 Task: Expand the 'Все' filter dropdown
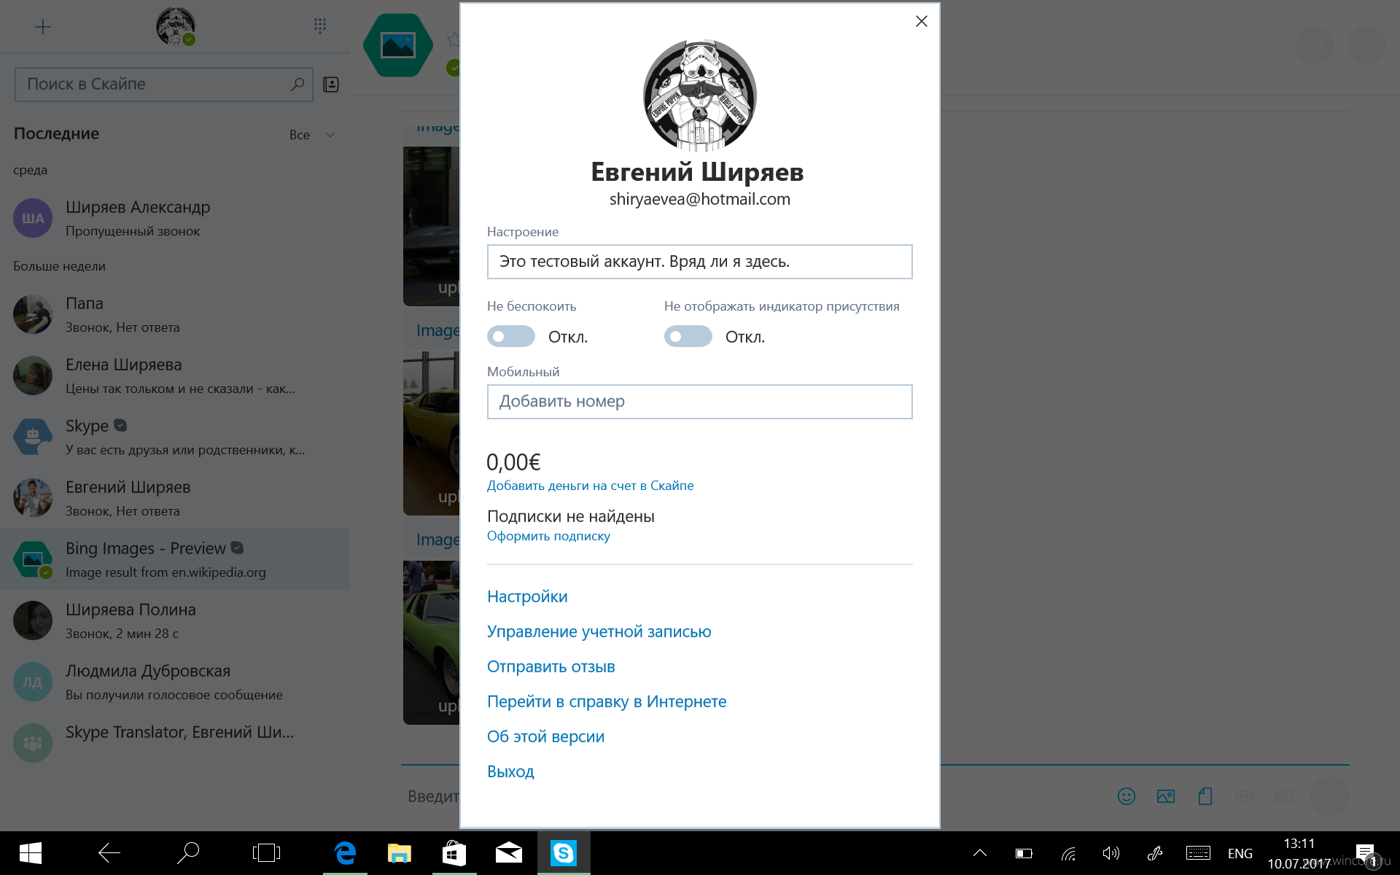click(x=312, y=135)
